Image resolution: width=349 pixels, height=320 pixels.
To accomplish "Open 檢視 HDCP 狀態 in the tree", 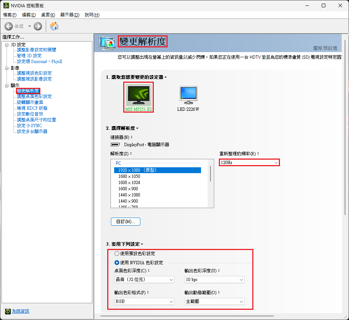I will pos(32,108).
